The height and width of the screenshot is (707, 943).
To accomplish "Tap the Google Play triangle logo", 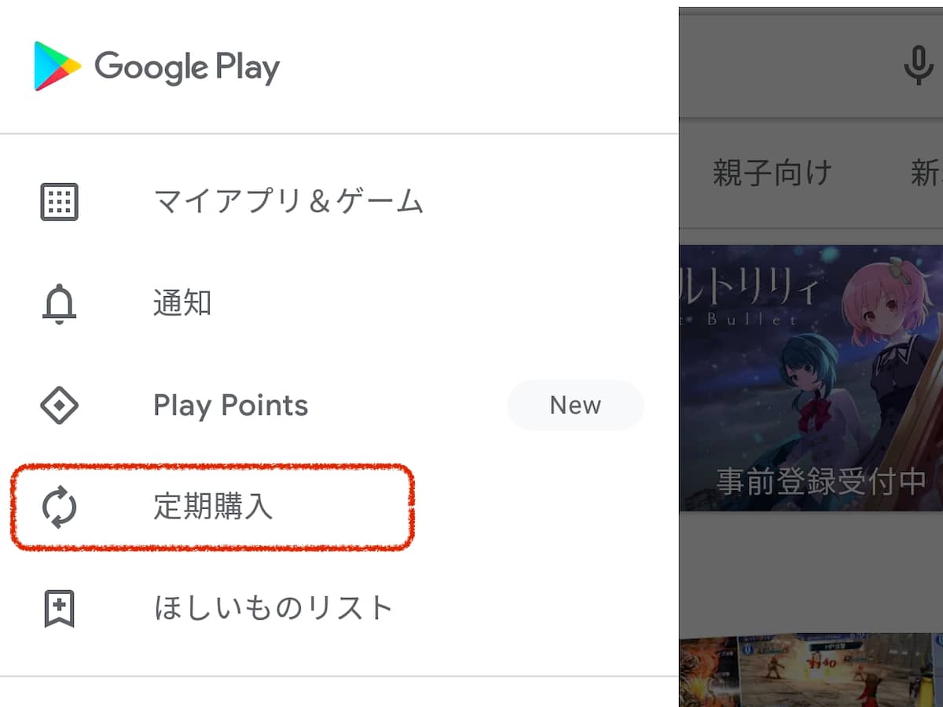I will tap(57, 66).
